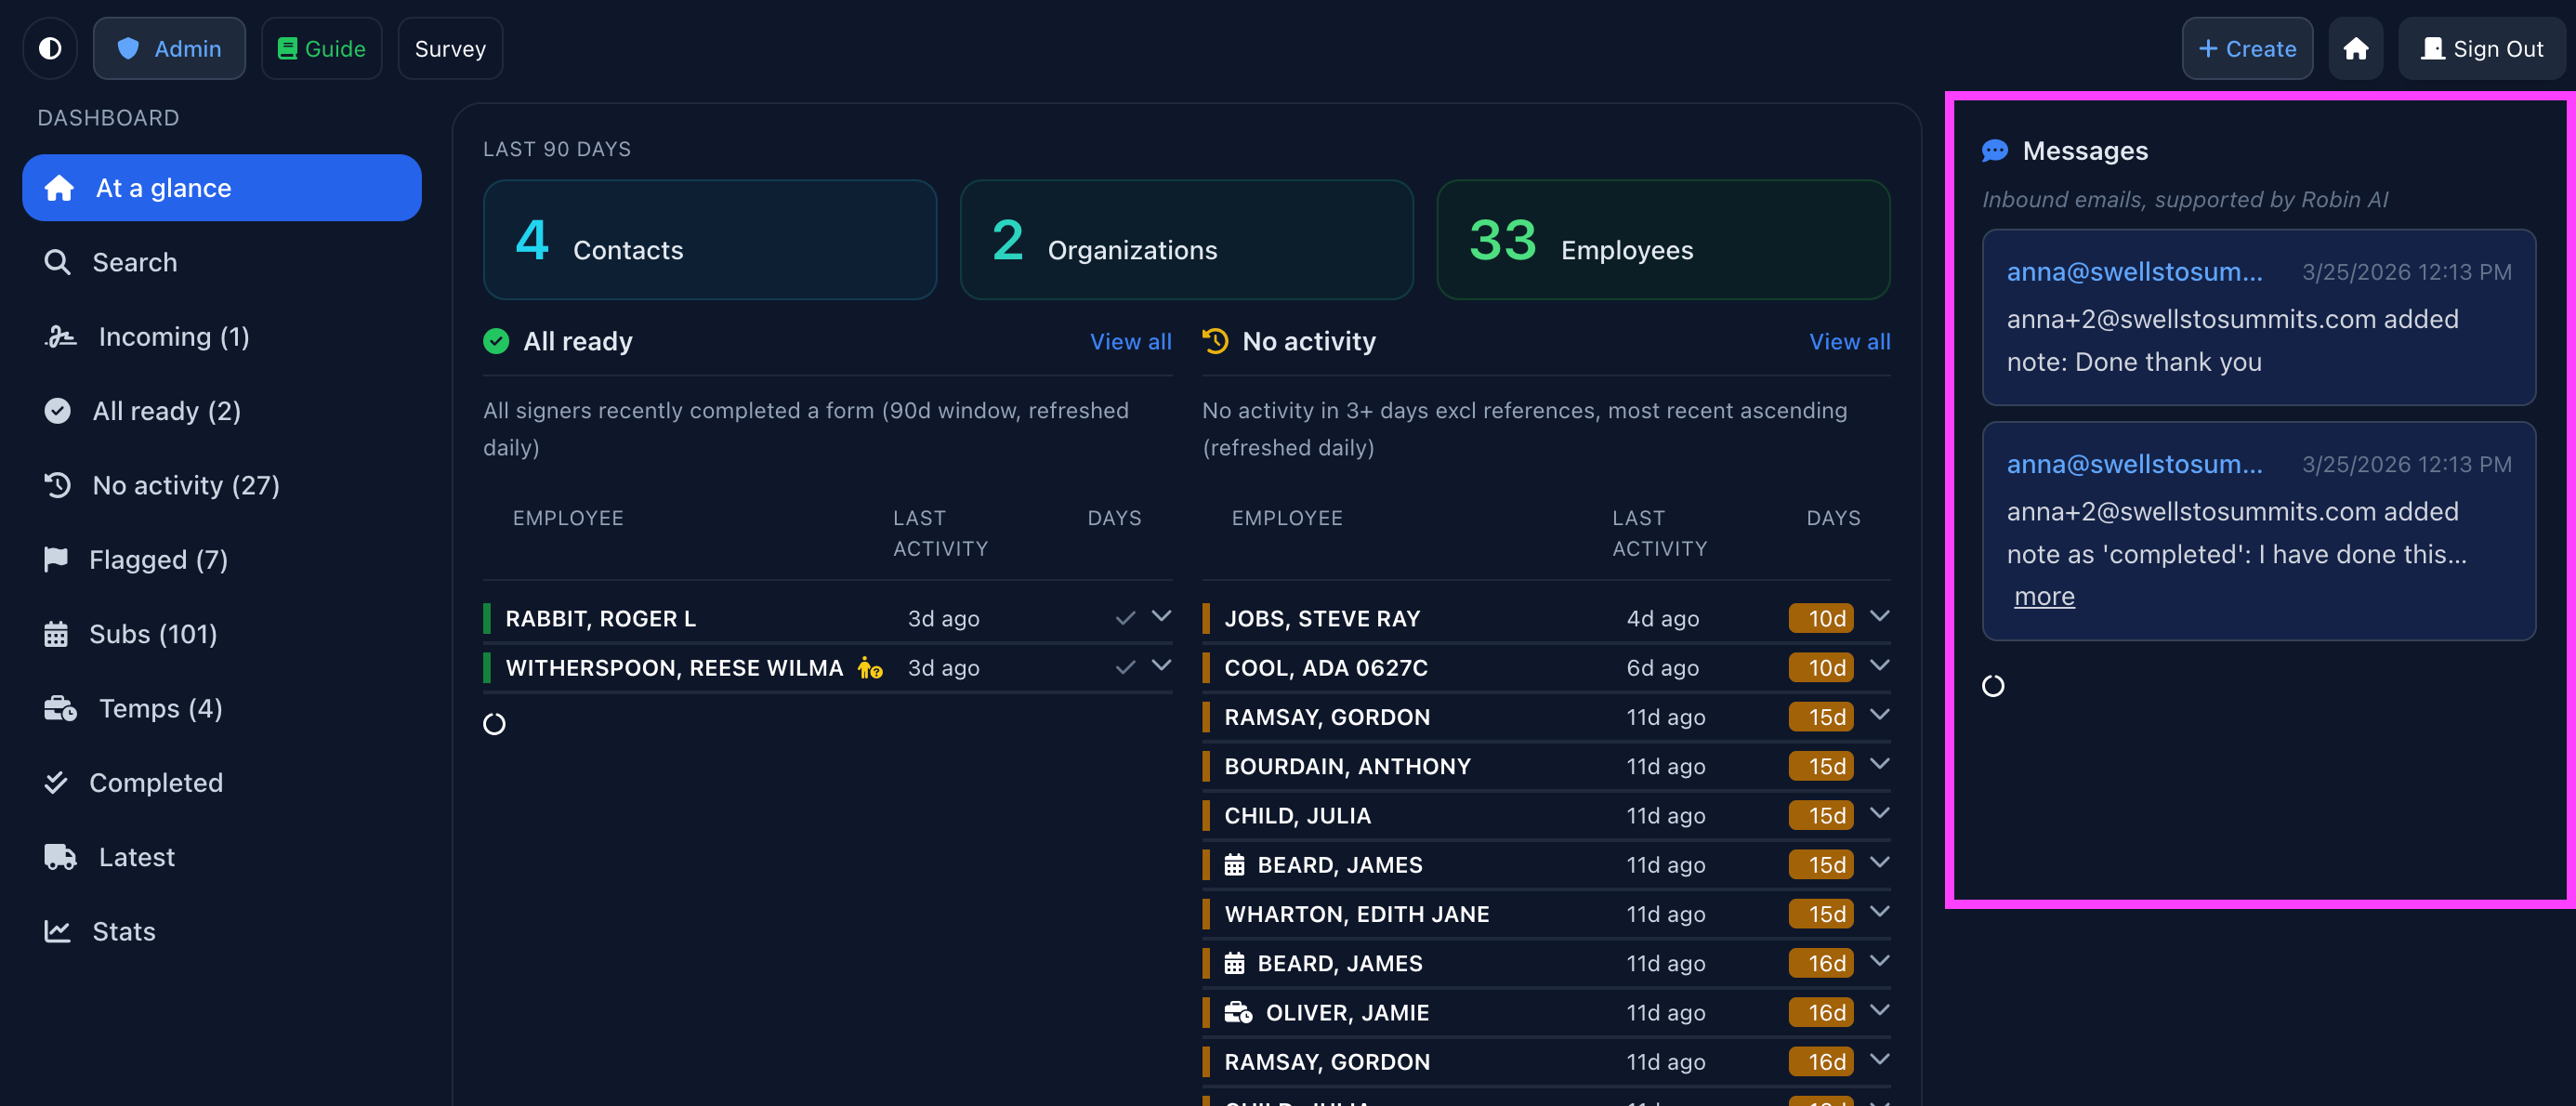Open the Admin tab
The width and height of the screenshot is (2576, 1106).
click(x=169, y=48)
